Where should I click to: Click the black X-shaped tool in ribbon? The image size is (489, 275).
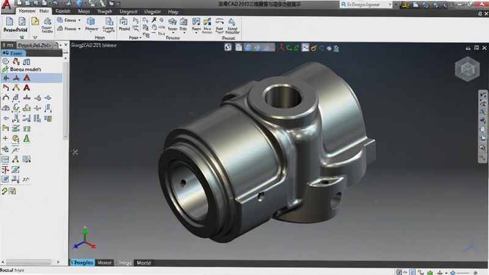click(x=154, y=20)
